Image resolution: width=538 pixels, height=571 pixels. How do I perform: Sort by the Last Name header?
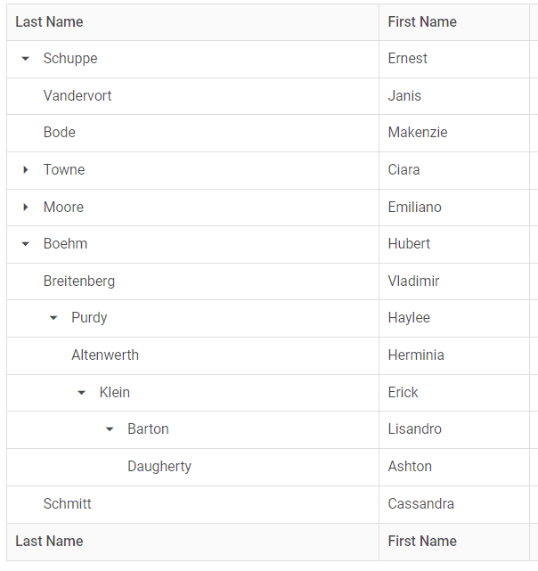(x=49, y=21)
